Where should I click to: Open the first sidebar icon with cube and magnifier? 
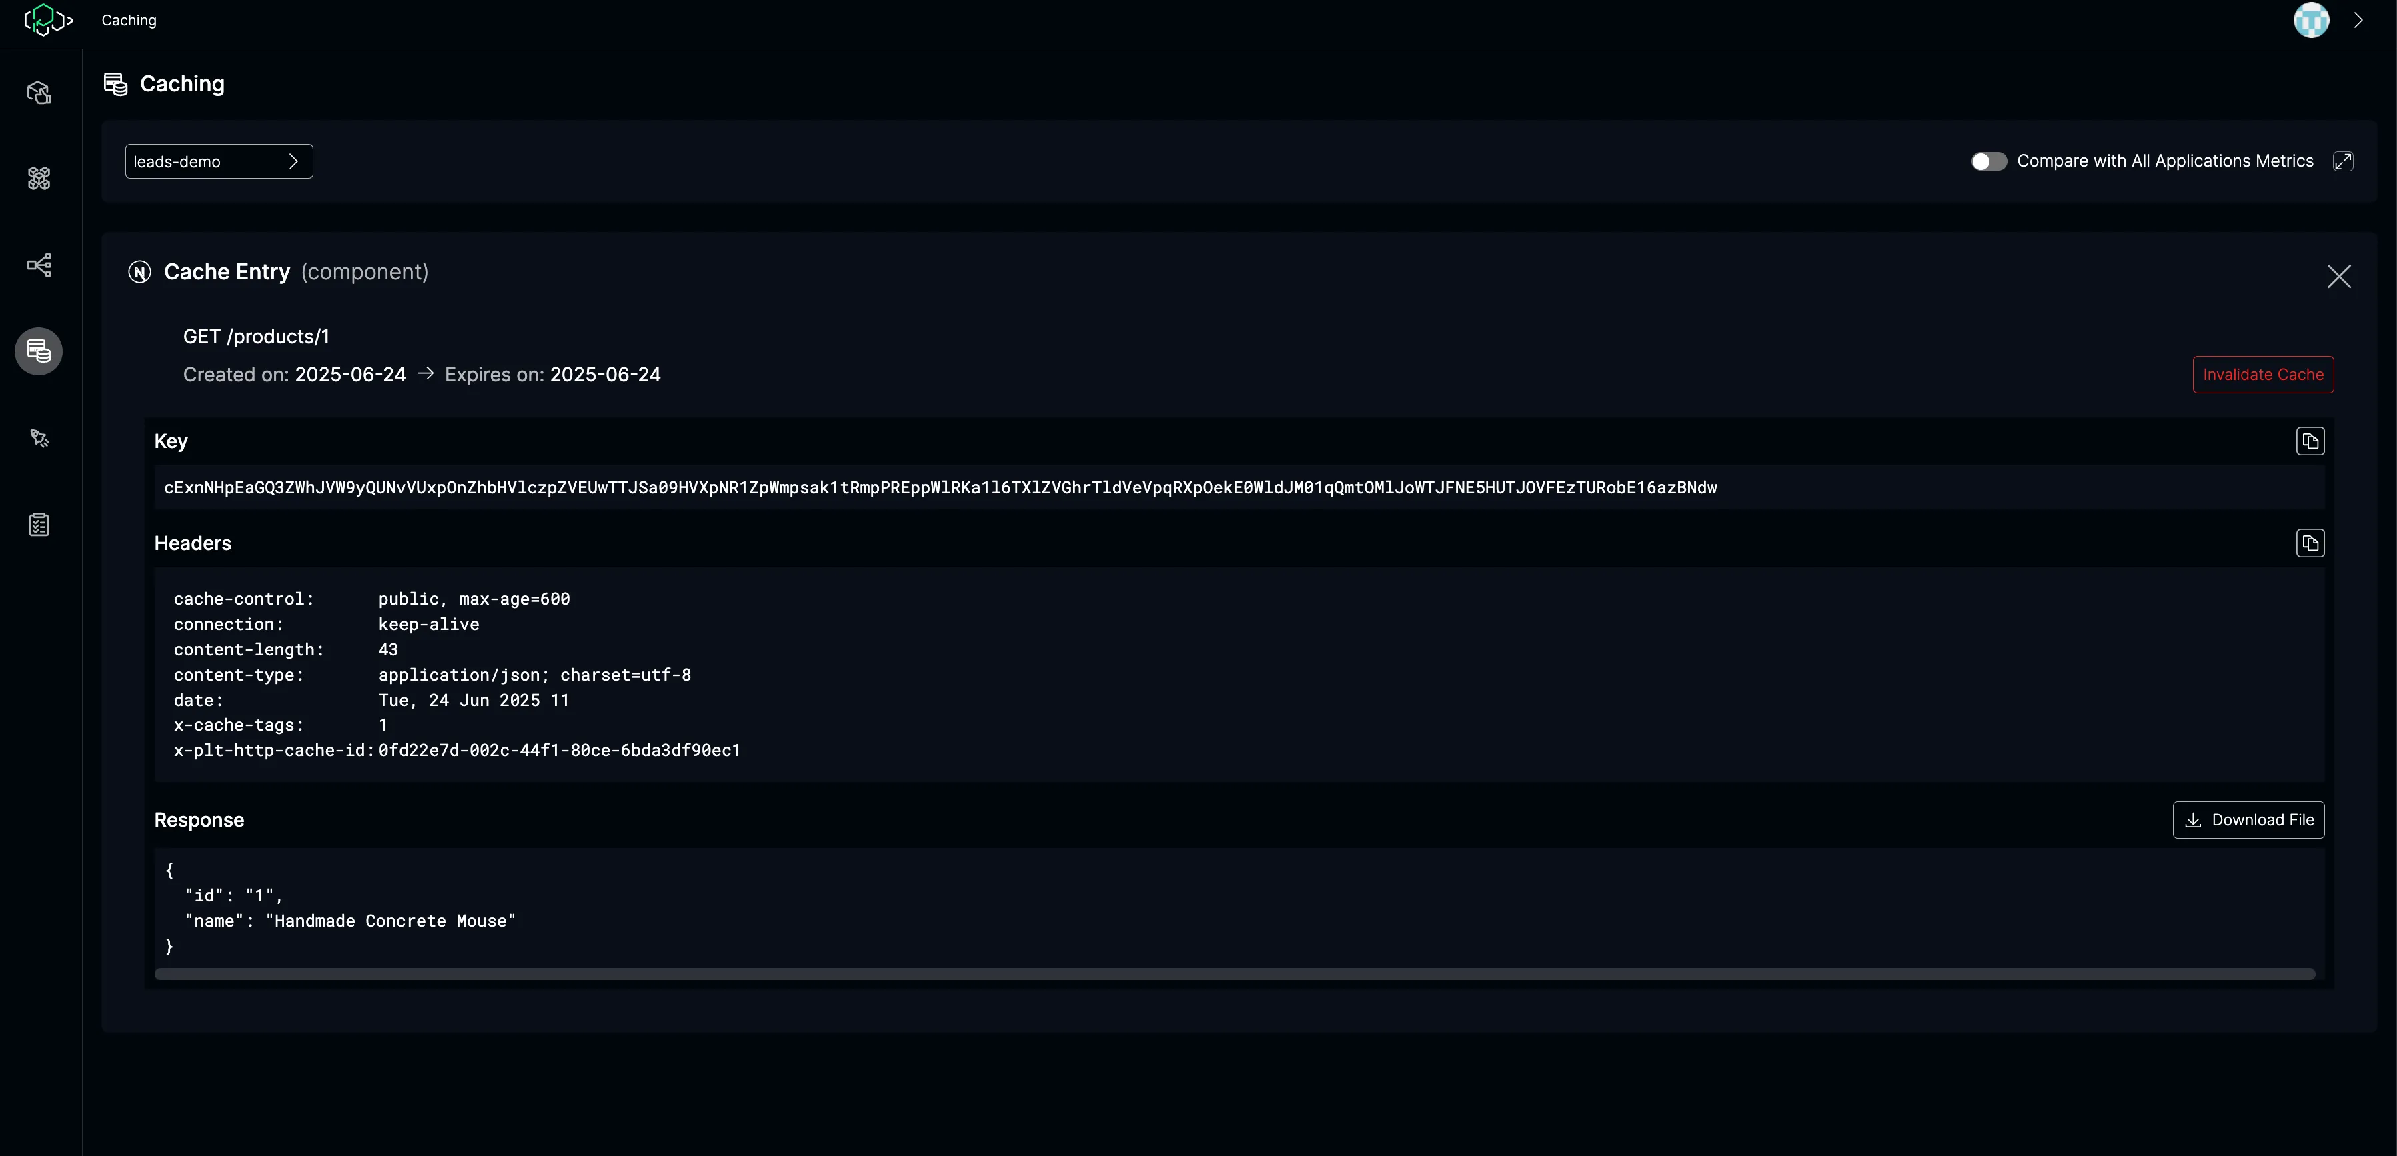[39, 92]
